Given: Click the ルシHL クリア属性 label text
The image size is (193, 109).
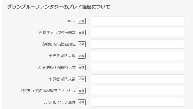Looking at the screenshot, I should pyautogui.click(x=60, y=102).
